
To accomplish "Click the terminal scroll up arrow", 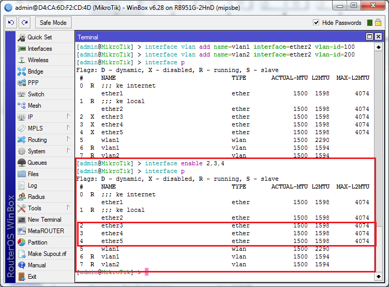I will (x=379, y=47).
